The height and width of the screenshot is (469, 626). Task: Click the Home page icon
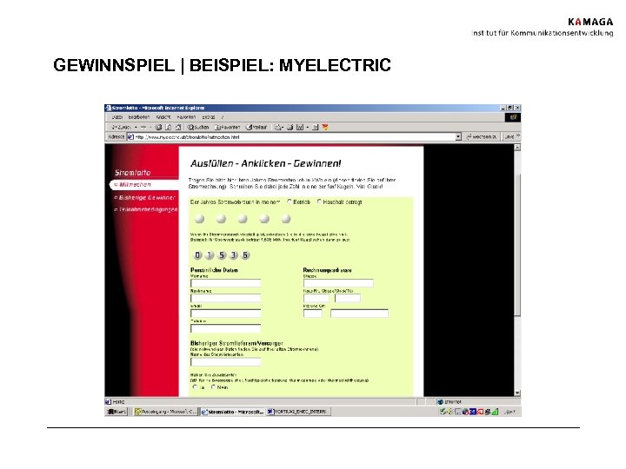(177, 127)
